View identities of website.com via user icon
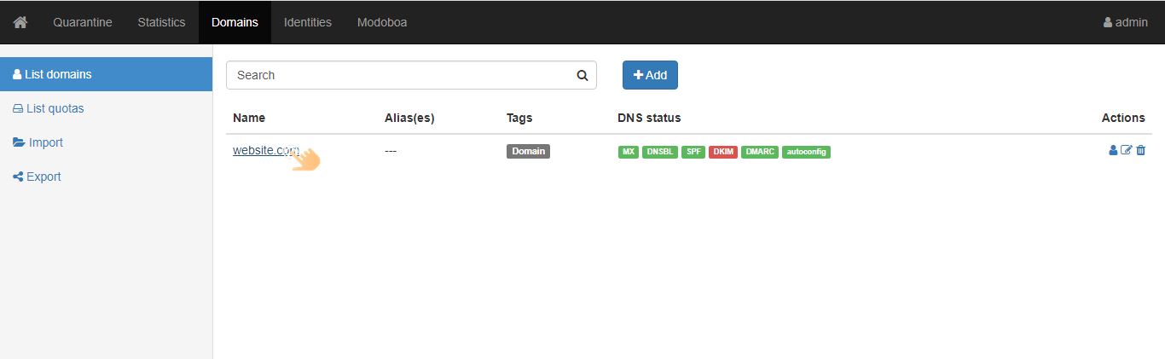1165x359 pixels. point(1113,151)
